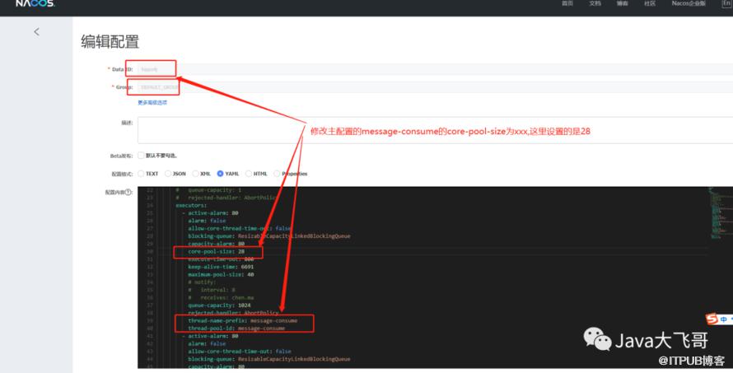Image resolution: width=733 pixels, height=373 pixels.
Task: Select the Properties format radio button
Action: coord(277,174)
